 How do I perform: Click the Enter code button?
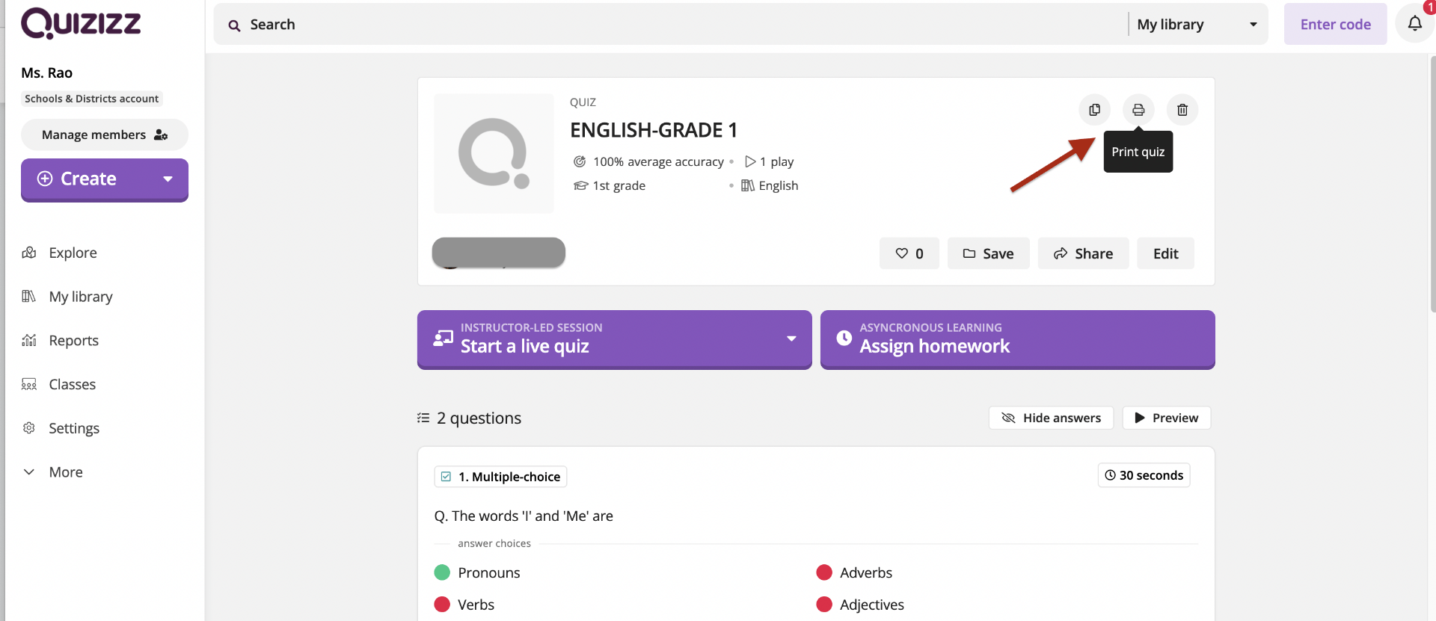(1335, 25)
